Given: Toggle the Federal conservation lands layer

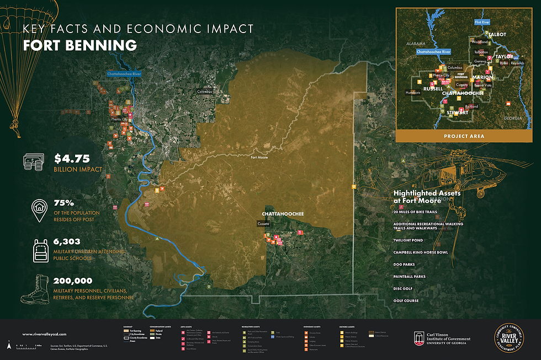Looking at the screenshot, I should point(153,331).
